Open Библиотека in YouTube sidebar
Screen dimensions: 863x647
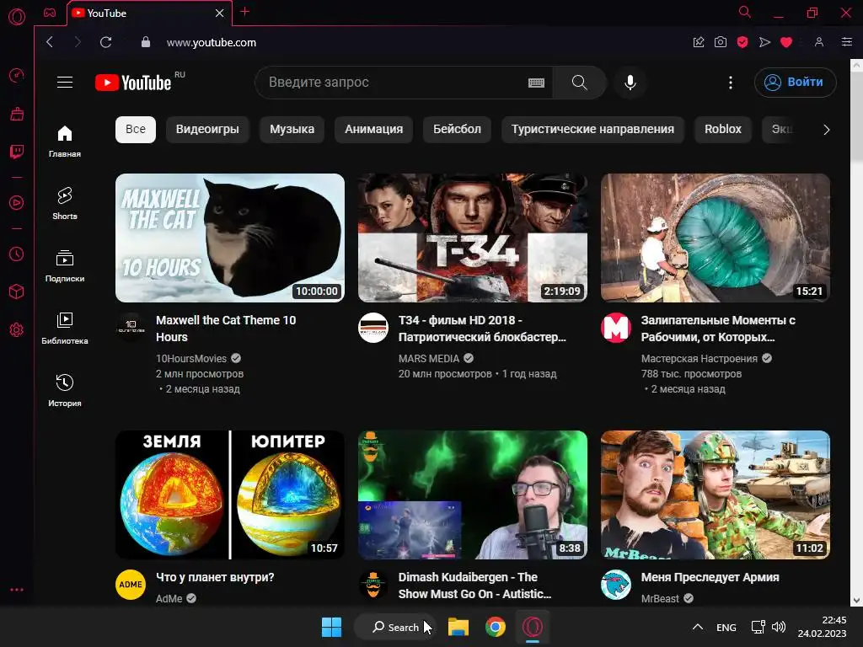[x=65, y=329]
